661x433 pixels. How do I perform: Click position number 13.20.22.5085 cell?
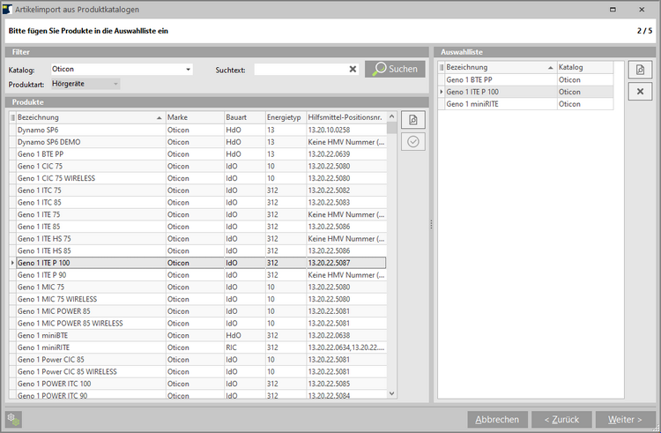(346, 384)
